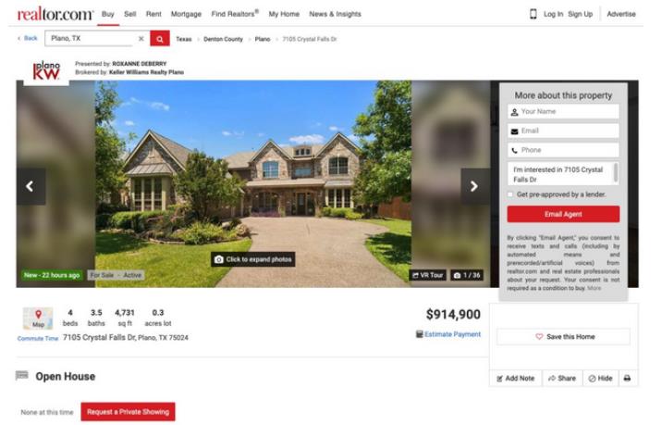The image size is (662, 425).
Task: Clear the Plano, TX search field
Action: point(141,39)
